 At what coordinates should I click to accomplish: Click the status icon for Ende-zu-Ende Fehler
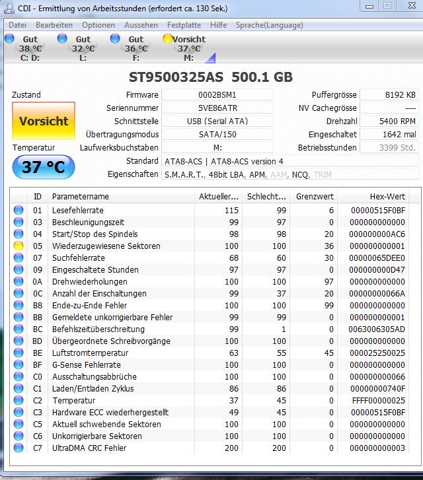click(x=19, y=305)
